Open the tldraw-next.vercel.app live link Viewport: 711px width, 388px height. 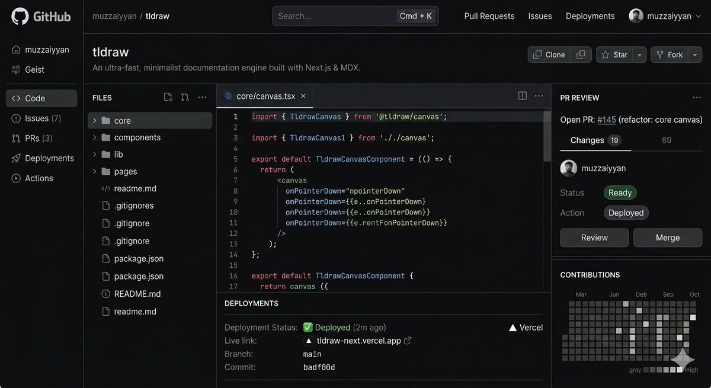click(358, 341)
